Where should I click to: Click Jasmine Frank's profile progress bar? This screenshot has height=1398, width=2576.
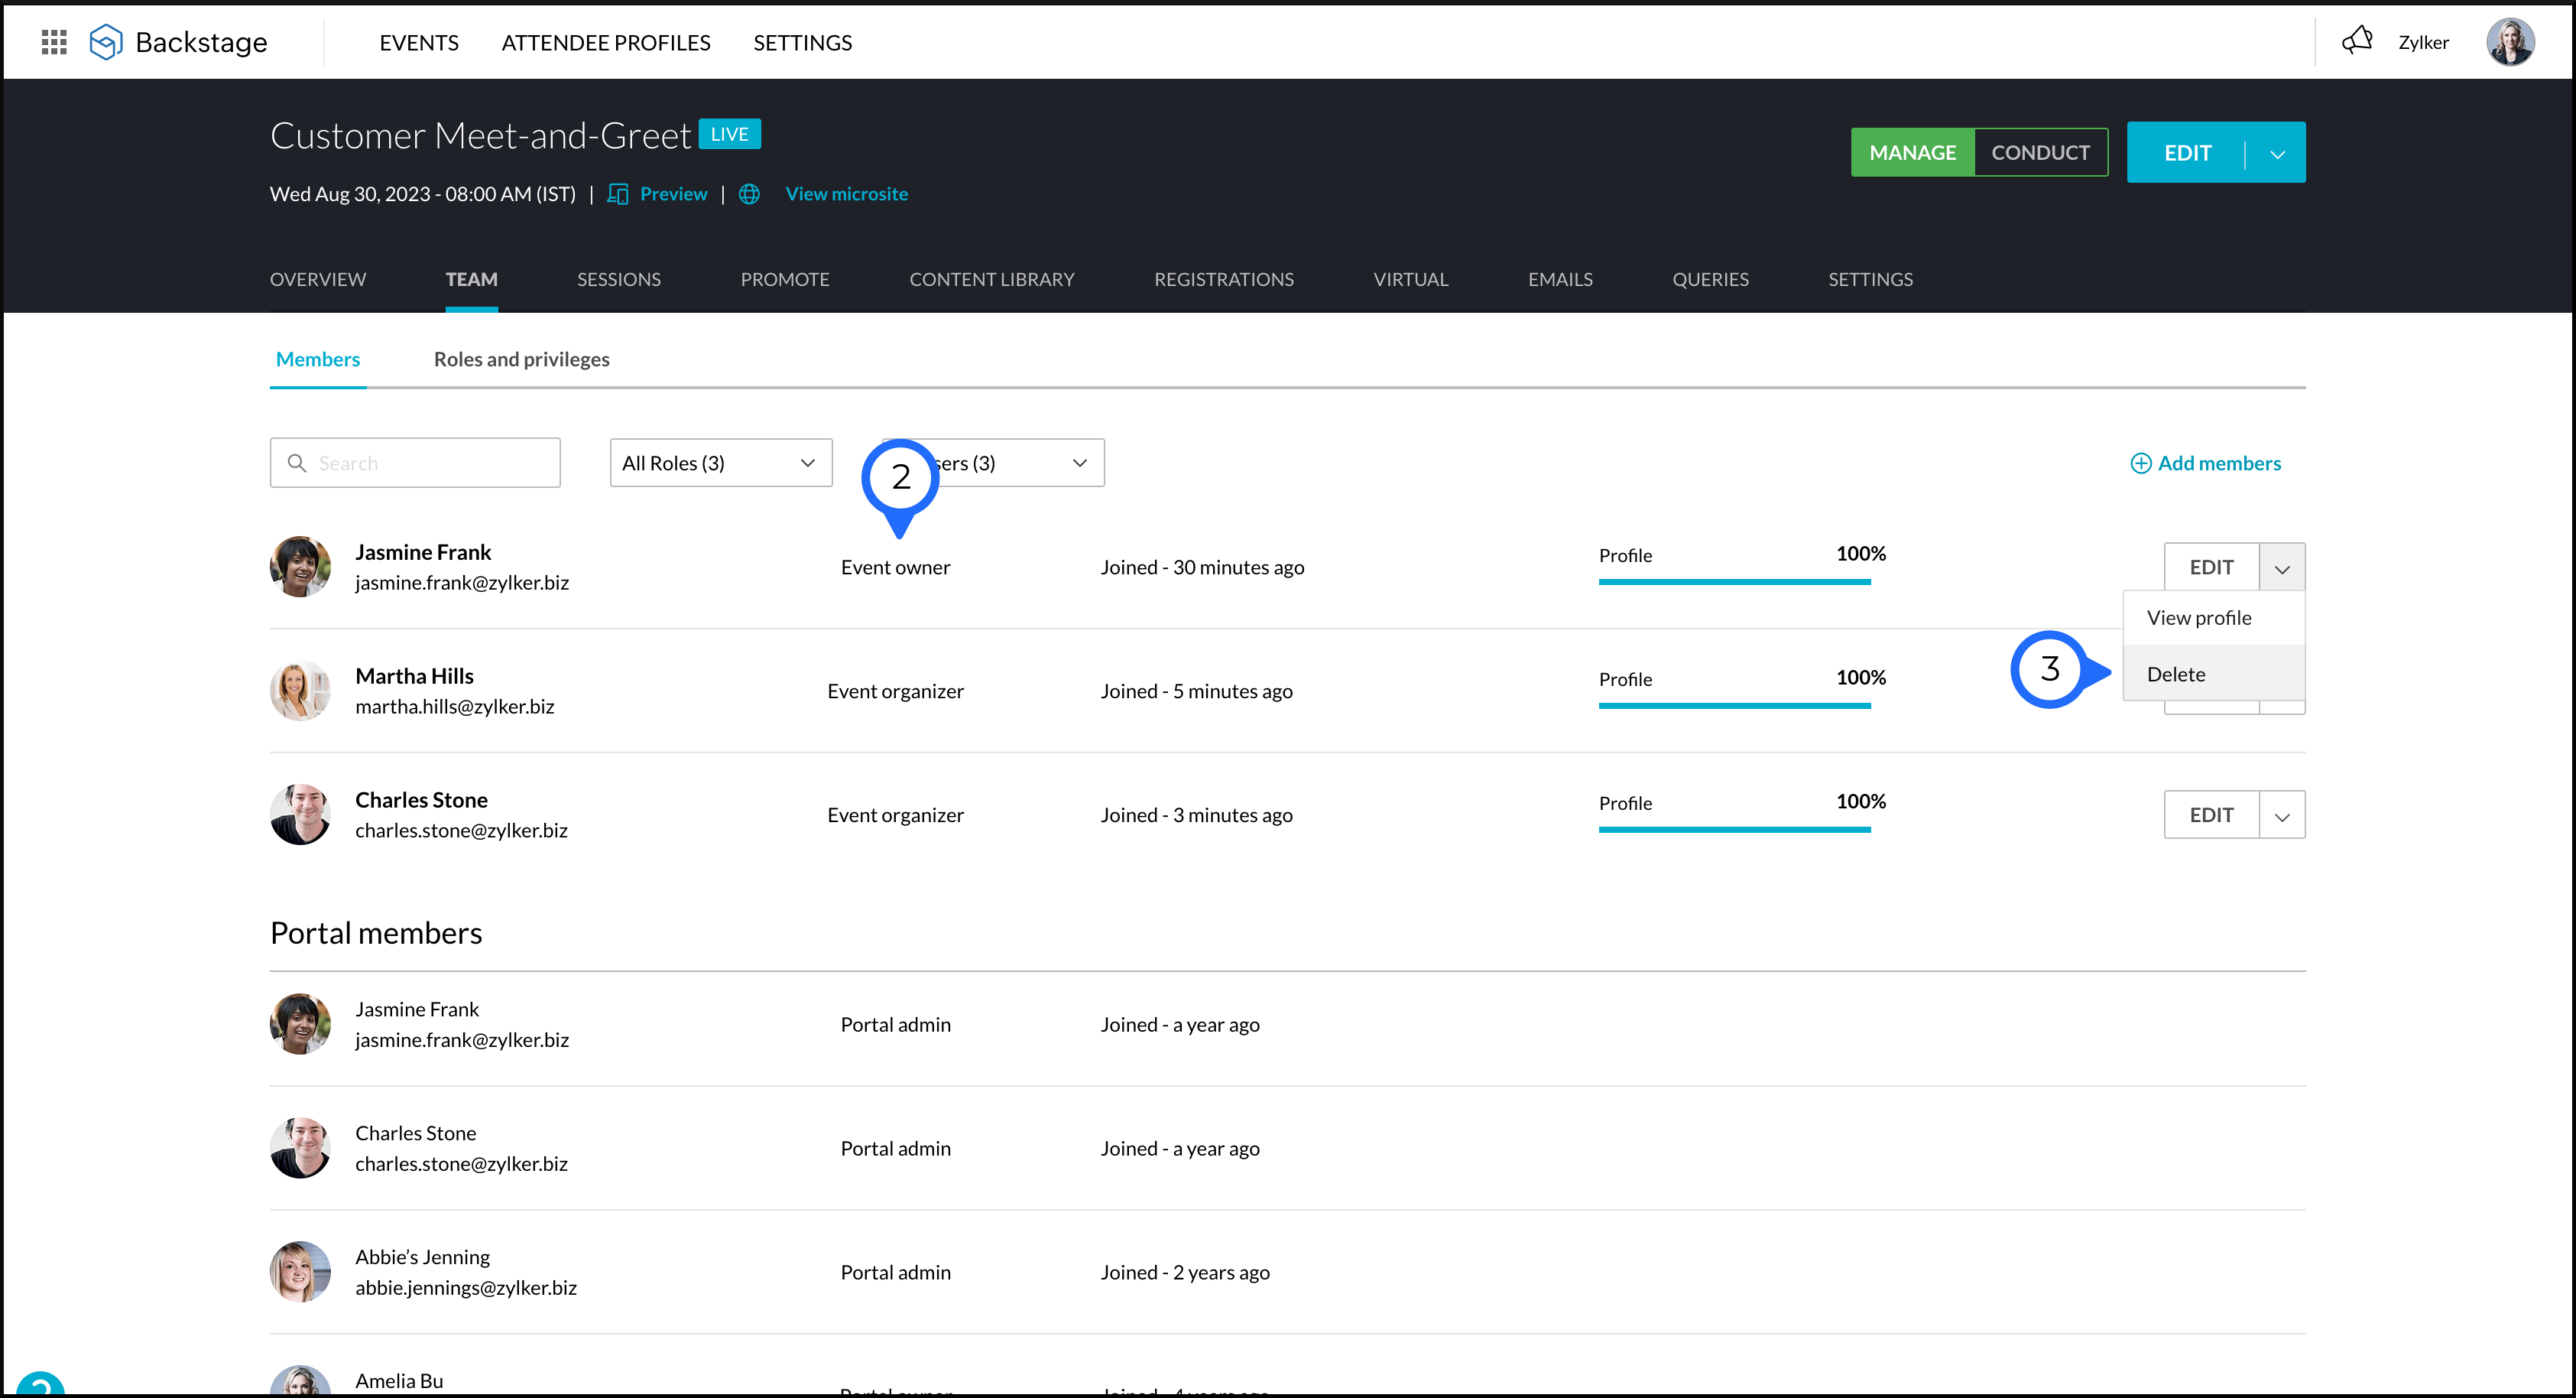click(1735, 581)
